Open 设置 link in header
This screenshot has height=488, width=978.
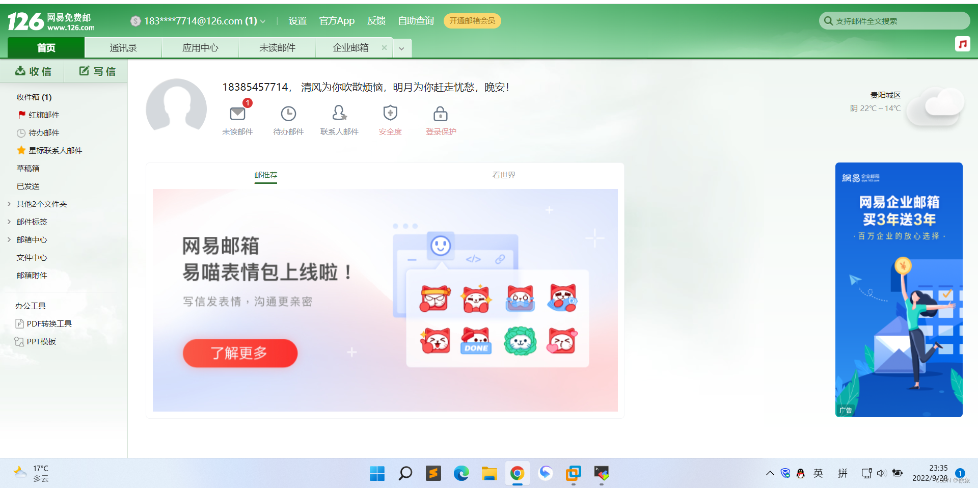[297, 21]
